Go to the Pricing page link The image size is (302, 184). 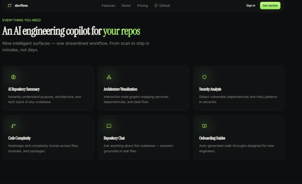[142, 6]
